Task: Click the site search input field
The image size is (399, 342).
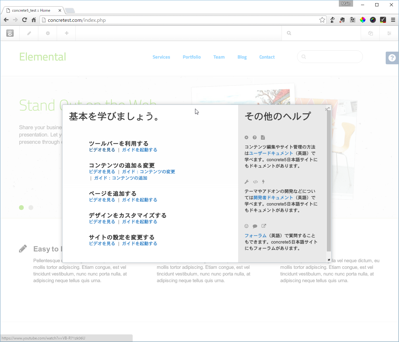Action: (330, 57)
